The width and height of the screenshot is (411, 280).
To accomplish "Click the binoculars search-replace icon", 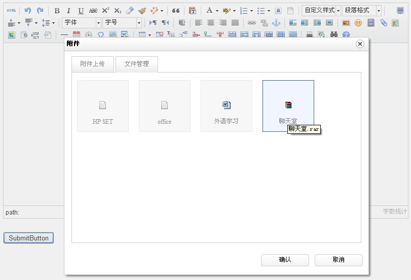I will click(333, 34).
